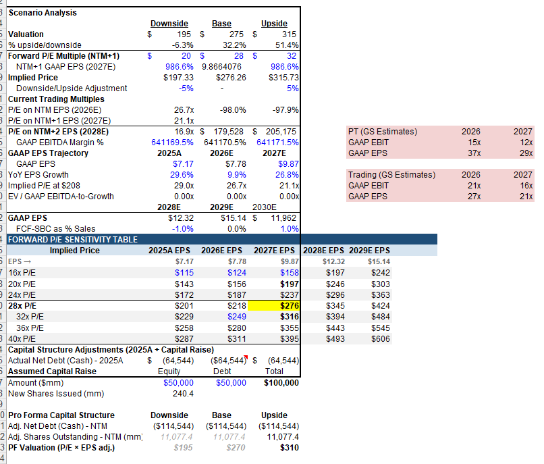
Task: Click the Equity column heading cell
Action: click(169, 371)
